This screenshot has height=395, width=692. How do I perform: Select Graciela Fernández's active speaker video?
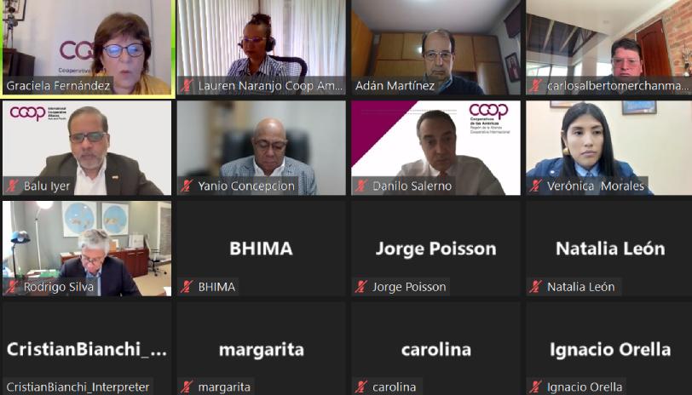click(x=87, y=47)
